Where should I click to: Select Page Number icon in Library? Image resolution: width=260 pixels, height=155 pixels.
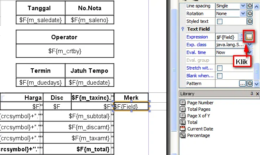[x=182, y=102]
